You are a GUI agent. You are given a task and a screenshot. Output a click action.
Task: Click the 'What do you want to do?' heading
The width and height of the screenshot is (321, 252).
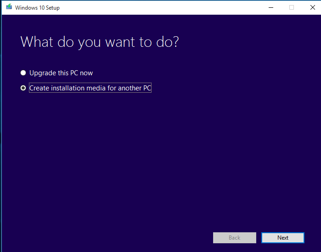coord(100,42)
